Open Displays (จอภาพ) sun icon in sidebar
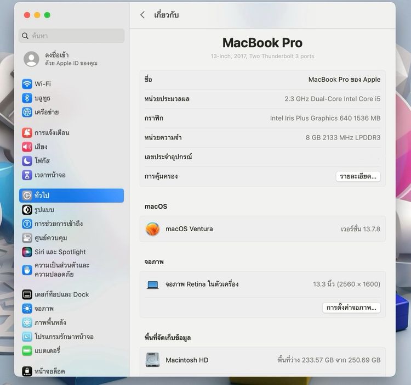Image resolution: width=411 pixels, height=385 pixels. (x=27, y=308)
